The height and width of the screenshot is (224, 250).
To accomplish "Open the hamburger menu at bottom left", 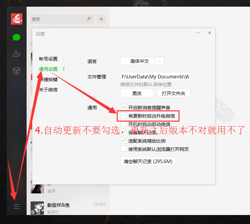I will click(x=16, y=207).
